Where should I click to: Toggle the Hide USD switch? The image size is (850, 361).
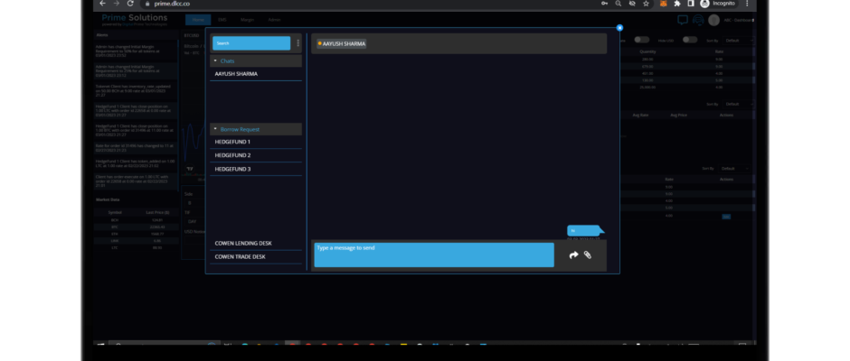[690, 40]
